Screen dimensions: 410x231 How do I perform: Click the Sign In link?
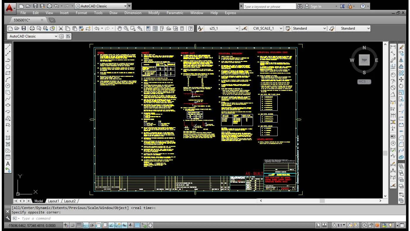coord(315,6)
